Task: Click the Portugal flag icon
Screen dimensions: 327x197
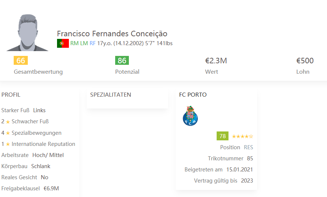Action: tap(63, 43)
